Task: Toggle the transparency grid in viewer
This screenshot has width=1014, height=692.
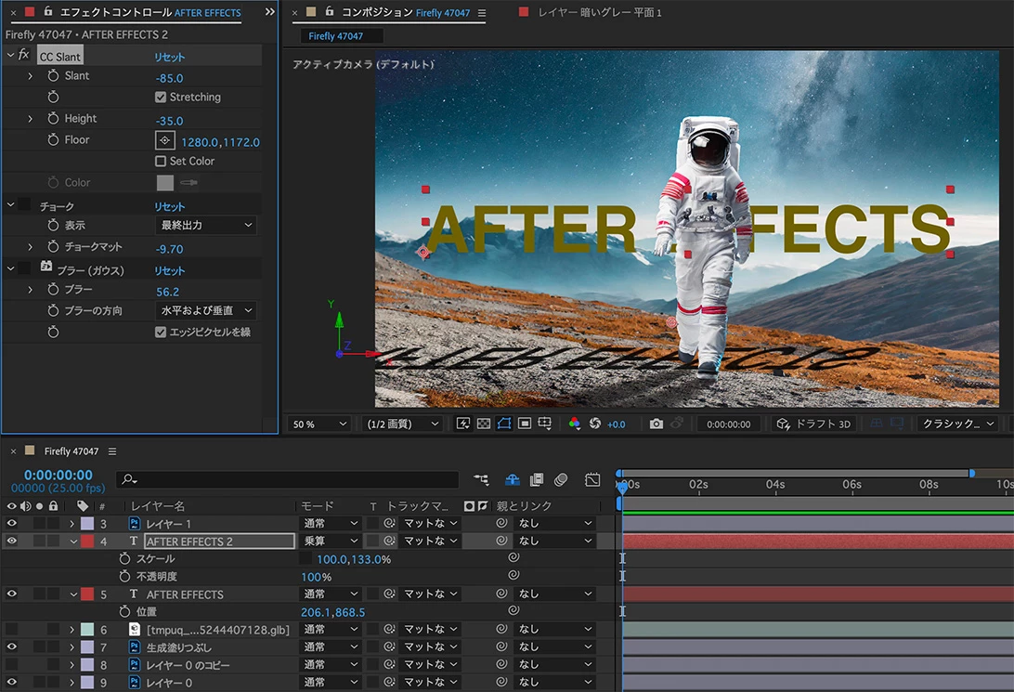Action: 483,424
